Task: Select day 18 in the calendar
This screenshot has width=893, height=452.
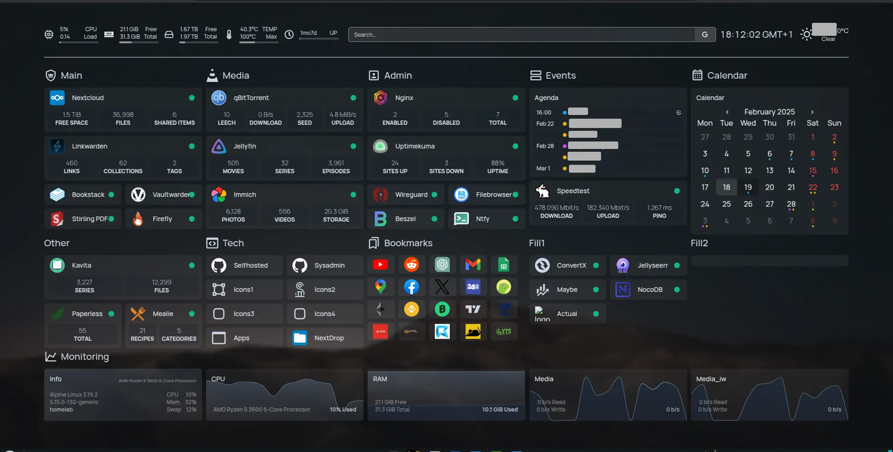Action: 726,187
